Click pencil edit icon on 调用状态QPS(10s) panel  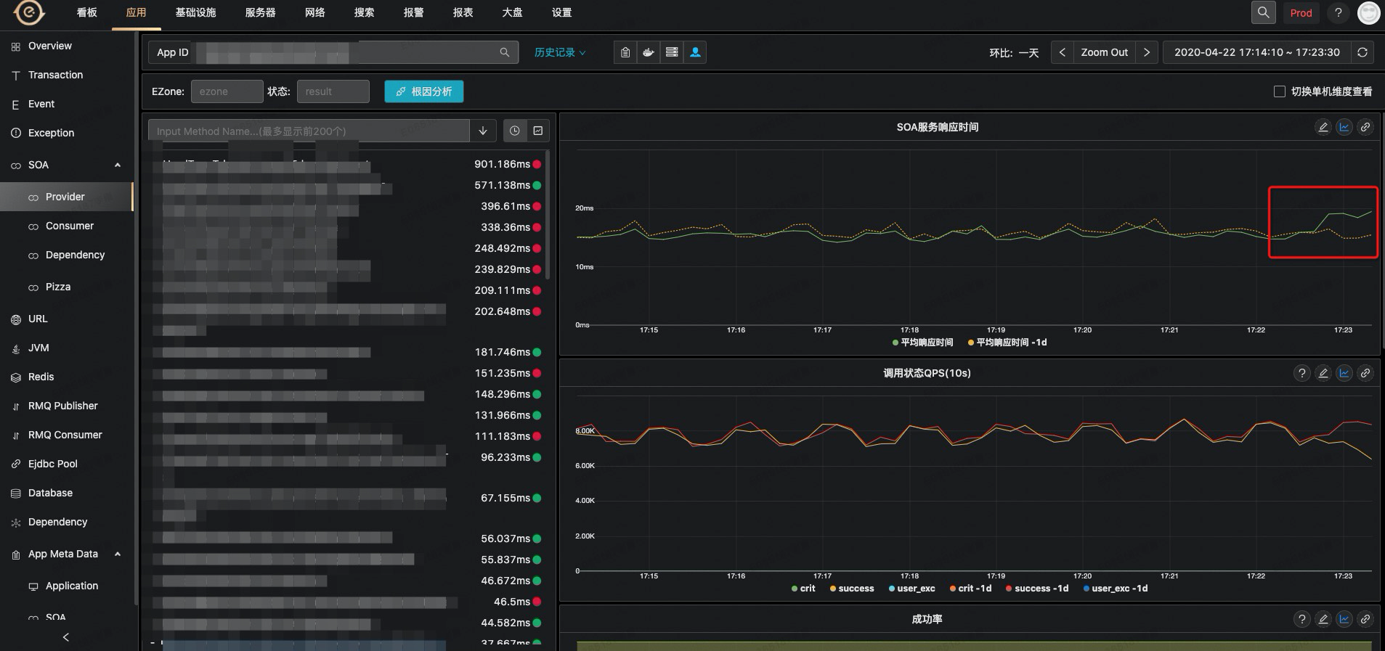1323,373
